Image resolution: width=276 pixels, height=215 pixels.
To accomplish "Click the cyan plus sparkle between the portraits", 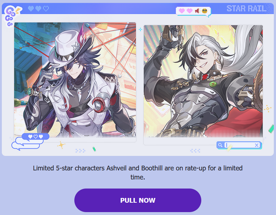I will coord(140,29).
